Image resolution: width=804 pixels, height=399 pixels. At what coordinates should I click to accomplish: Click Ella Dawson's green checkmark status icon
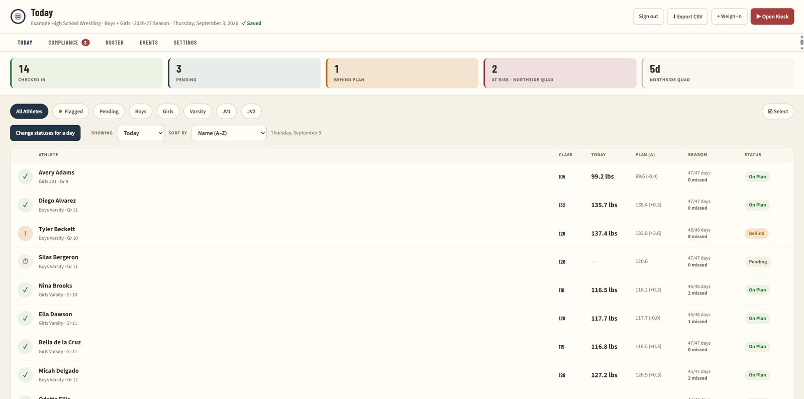pyautogui.click(x=25, y=319)
